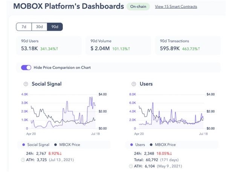
Task: Toggle MBOX Price legend in Social Signal chart
Action: click(67, 145)
